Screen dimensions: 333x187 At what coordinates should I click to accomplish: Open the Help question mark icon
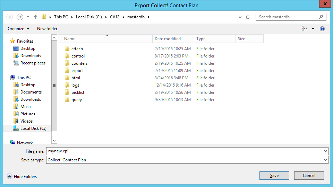322,29
